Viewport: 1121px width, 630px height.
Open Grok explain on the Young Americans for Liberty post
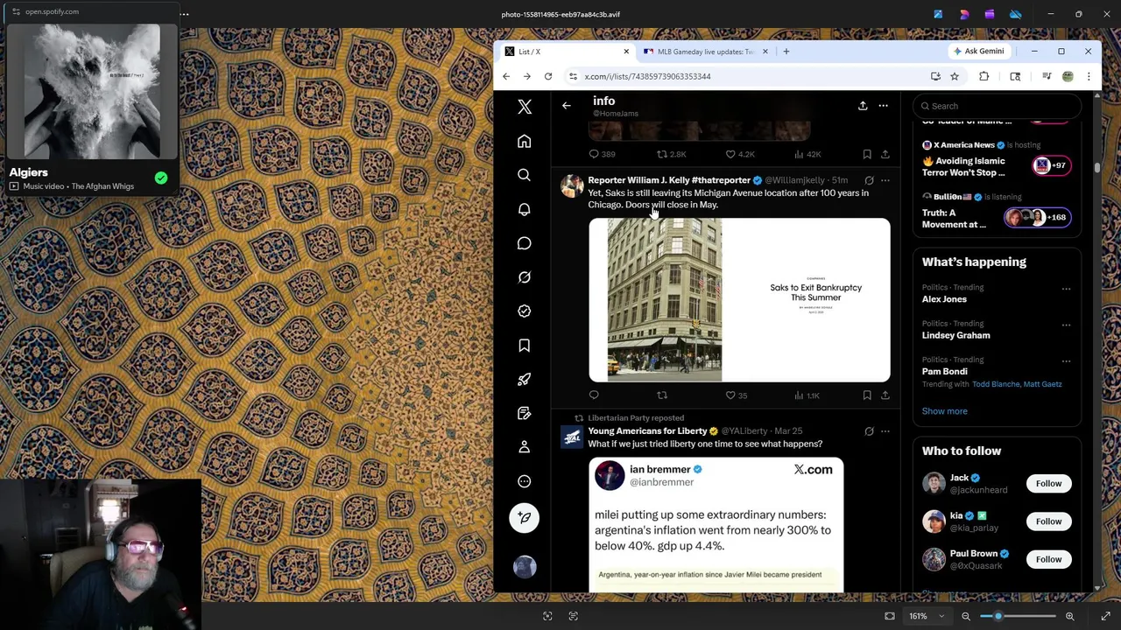click(x=869, y=431)
